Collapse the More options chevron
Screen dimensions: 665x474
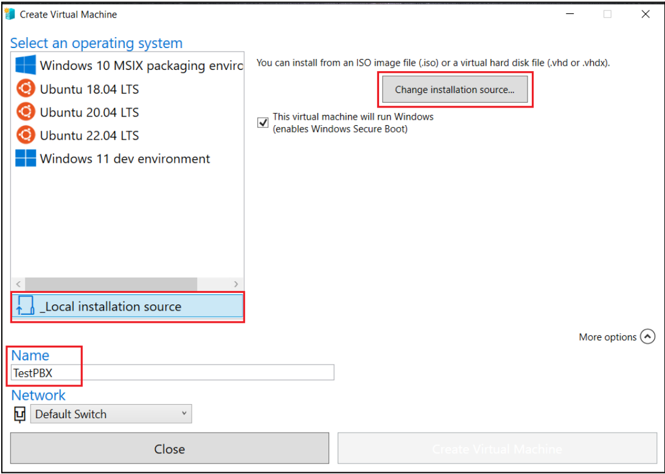click(648, 337)
